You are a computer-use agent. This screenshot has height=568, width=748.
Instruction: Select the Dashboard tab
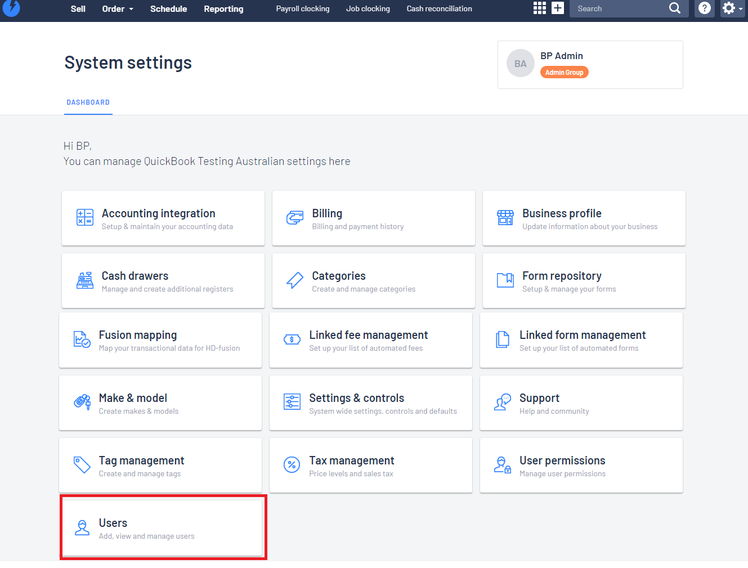click(88, 102)
